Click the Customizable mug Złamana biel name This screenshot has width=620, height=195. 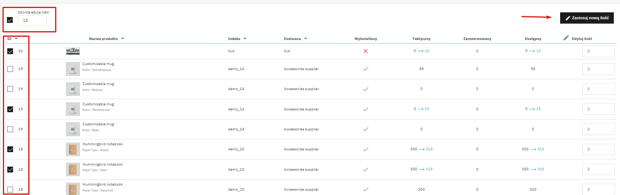98,104
